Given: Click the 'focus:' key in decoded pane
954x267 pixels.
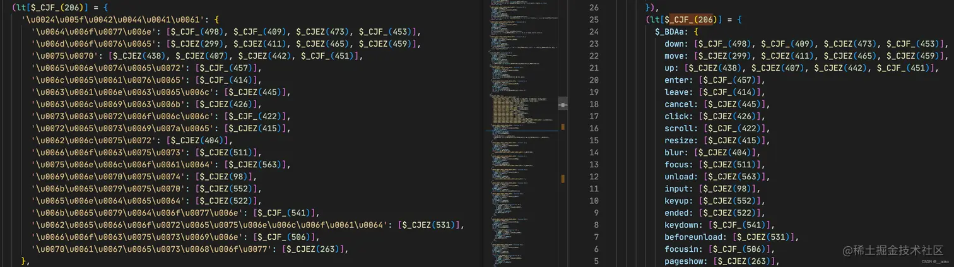Looking at the screenshot, I should click(x=679, y=165).
